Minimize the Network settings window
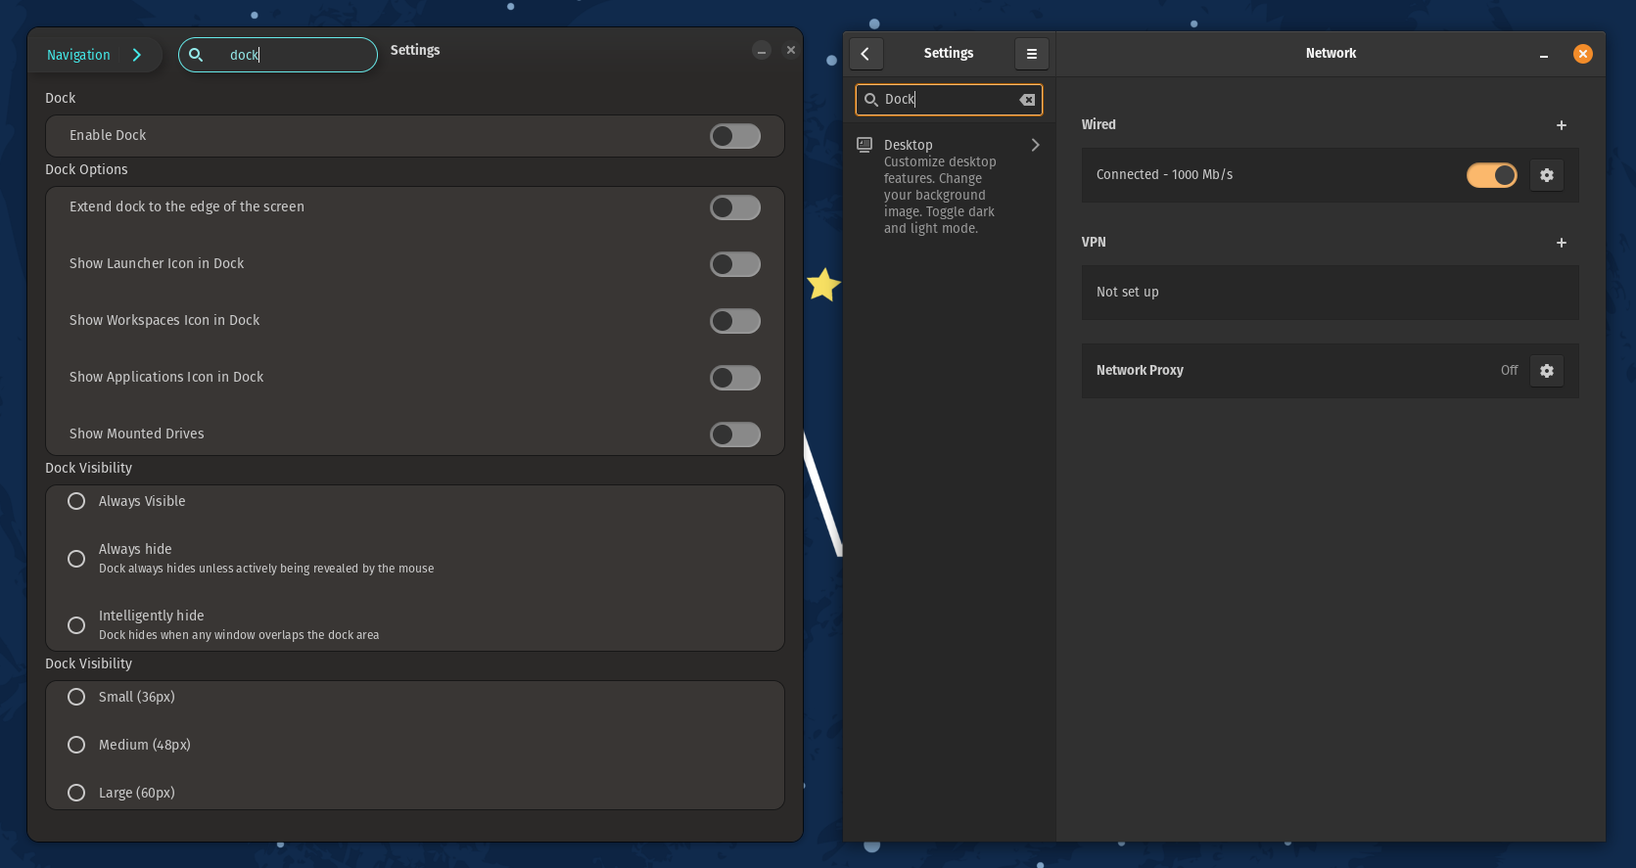This screenshot has width=1636, height=868. coord(1543,55)
